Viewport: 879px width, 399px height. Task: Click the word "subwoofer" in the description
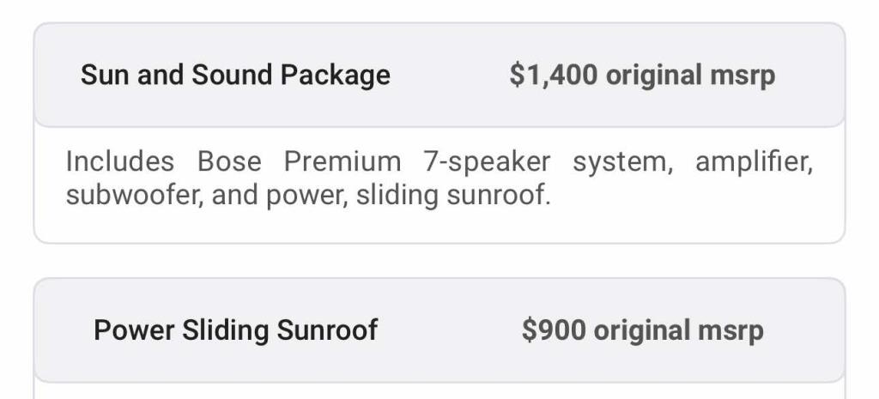tap(130, 196)
